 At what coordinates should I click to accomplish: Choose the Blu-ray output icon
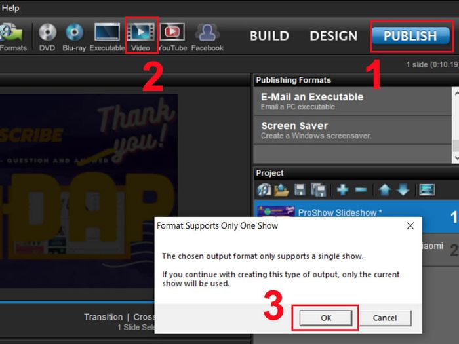tap(74, 37)
